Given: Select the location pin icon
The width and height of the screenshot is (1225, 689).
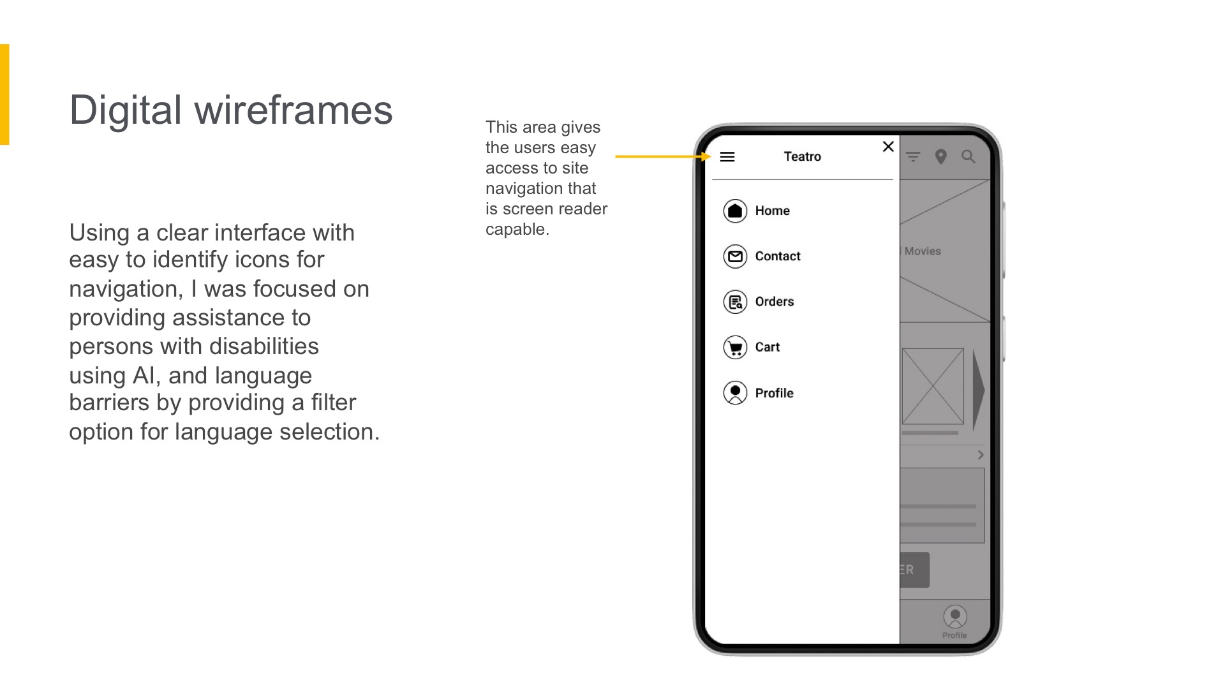Looking at the screenshot, I should 940,156.
